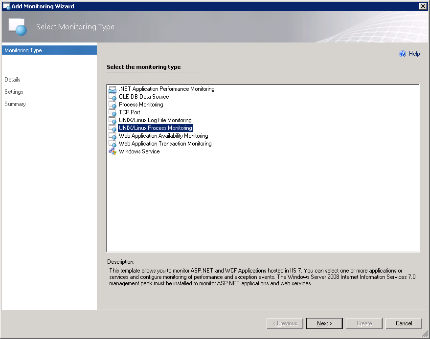
Task: Click the Web Application Availability Monitoring icon
Action: pyautogui.click(x=113, y=136)
